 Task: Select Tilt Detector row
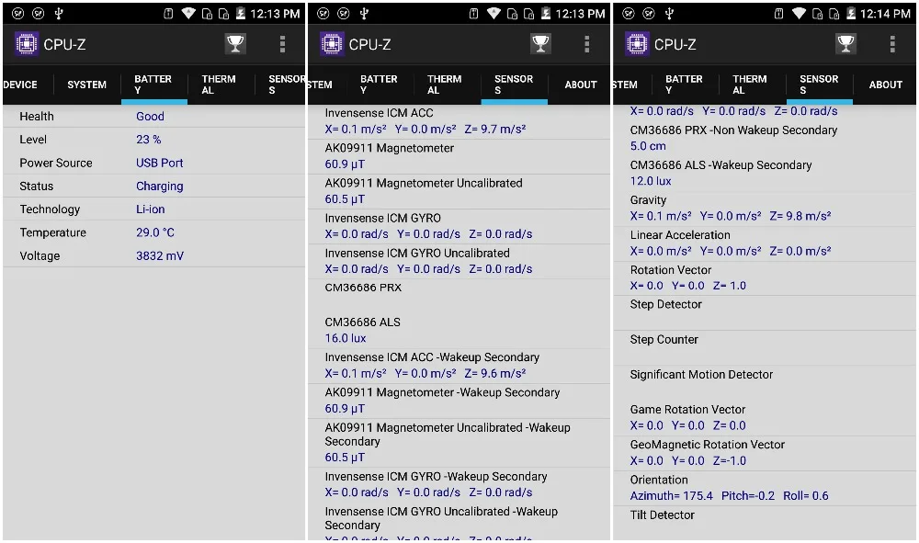[765, 523]
